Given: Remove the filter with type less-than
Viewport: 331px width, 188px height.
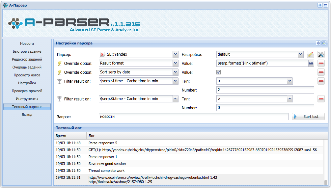Looking at the screenshot, I should click(321, 81).
